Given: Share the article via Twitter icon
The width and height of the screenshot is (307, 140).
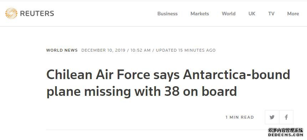Looking at the screenshot, I should click(x=272, y=117).
